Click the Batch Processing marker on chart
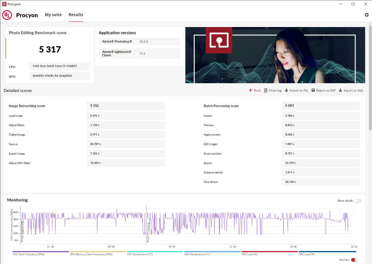372x264 pixels. pos(148,232)
